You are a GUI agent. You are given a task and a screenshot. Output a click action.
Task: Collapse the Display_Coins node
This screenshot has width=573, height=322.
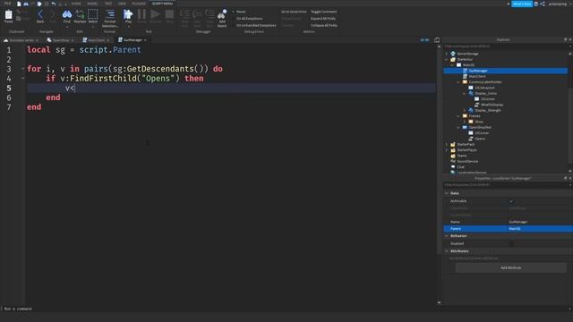pos(465,93)
